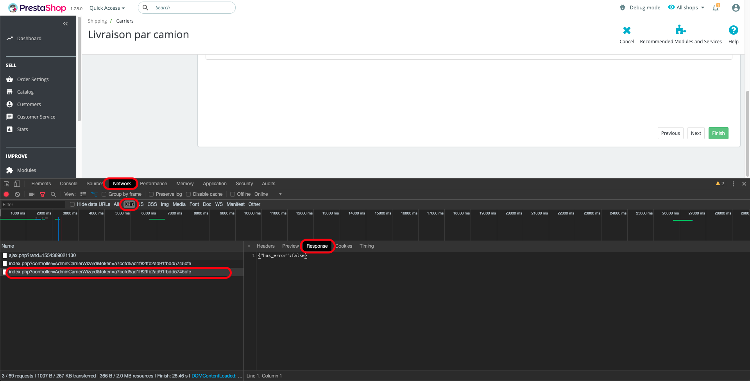Screen dimensions: 750x381
Task: Open the All shops dropdown arrow
Action: pyautogui.click(x=702, y=7)
